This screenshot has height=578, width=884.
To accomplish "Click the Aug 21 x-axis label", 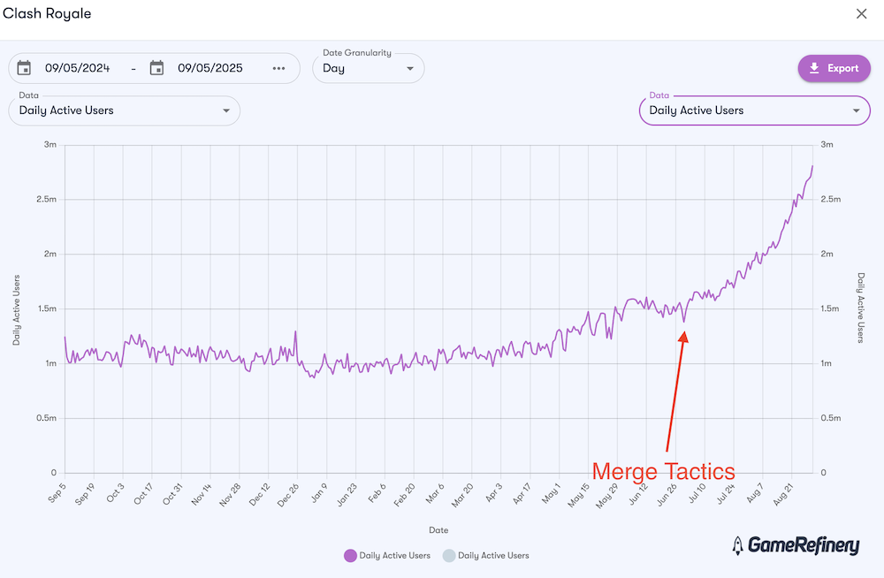I will [x=783, y=494].
